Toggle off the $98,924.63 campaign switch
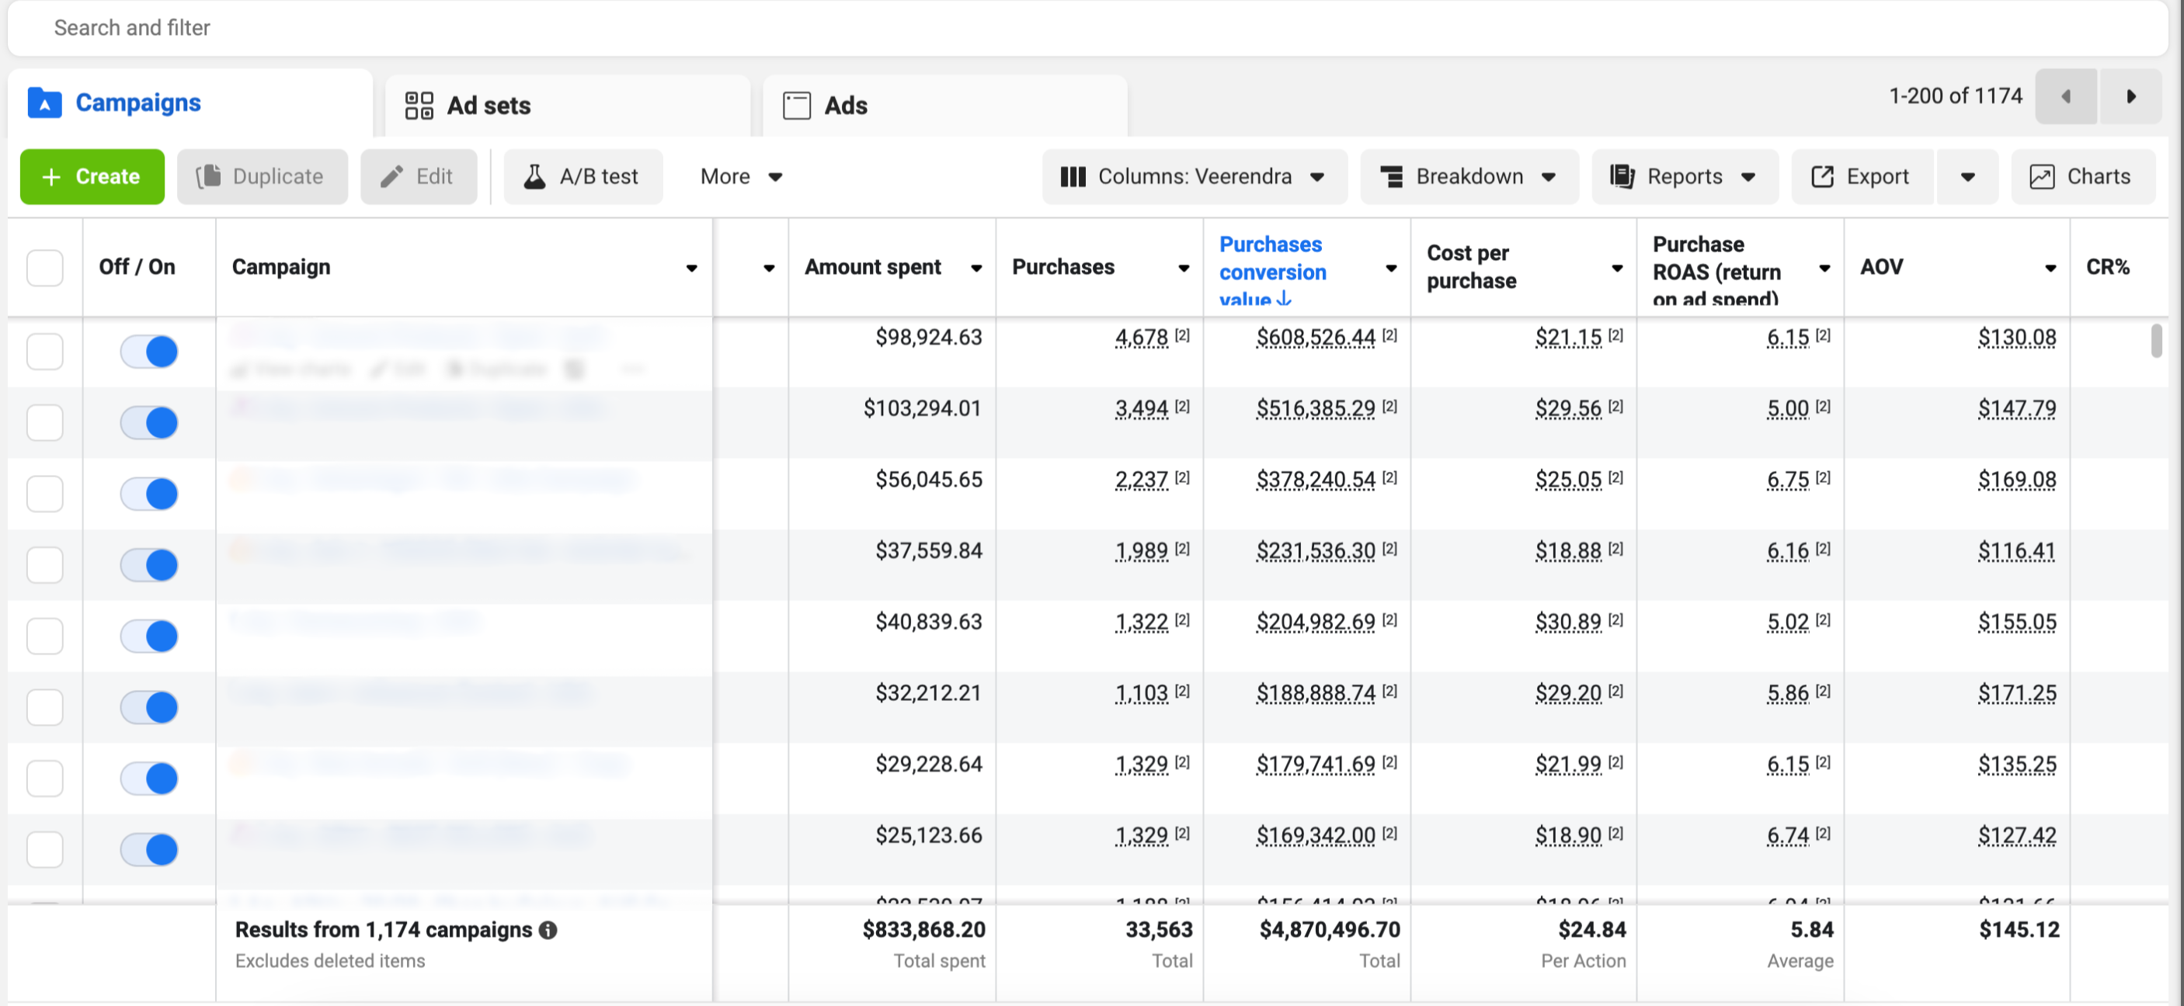This screenshot has height=1006, width=2184. [149, 352]
